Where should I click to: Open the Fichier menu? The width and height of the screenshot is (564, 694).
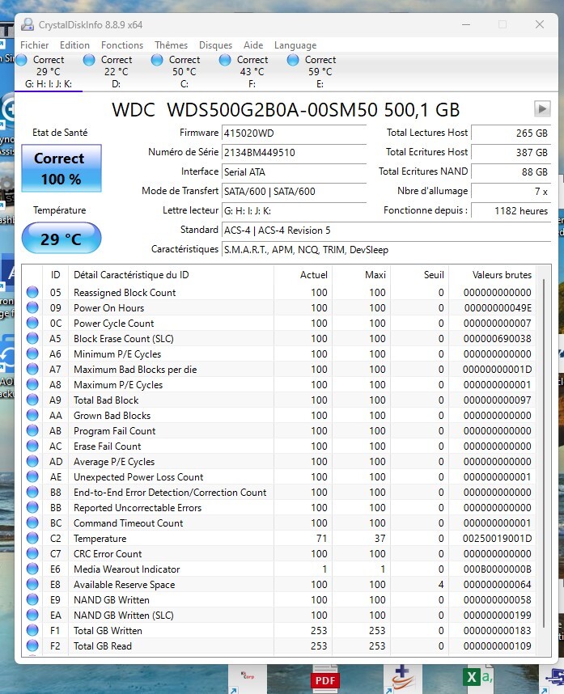[x=34, y=45]
